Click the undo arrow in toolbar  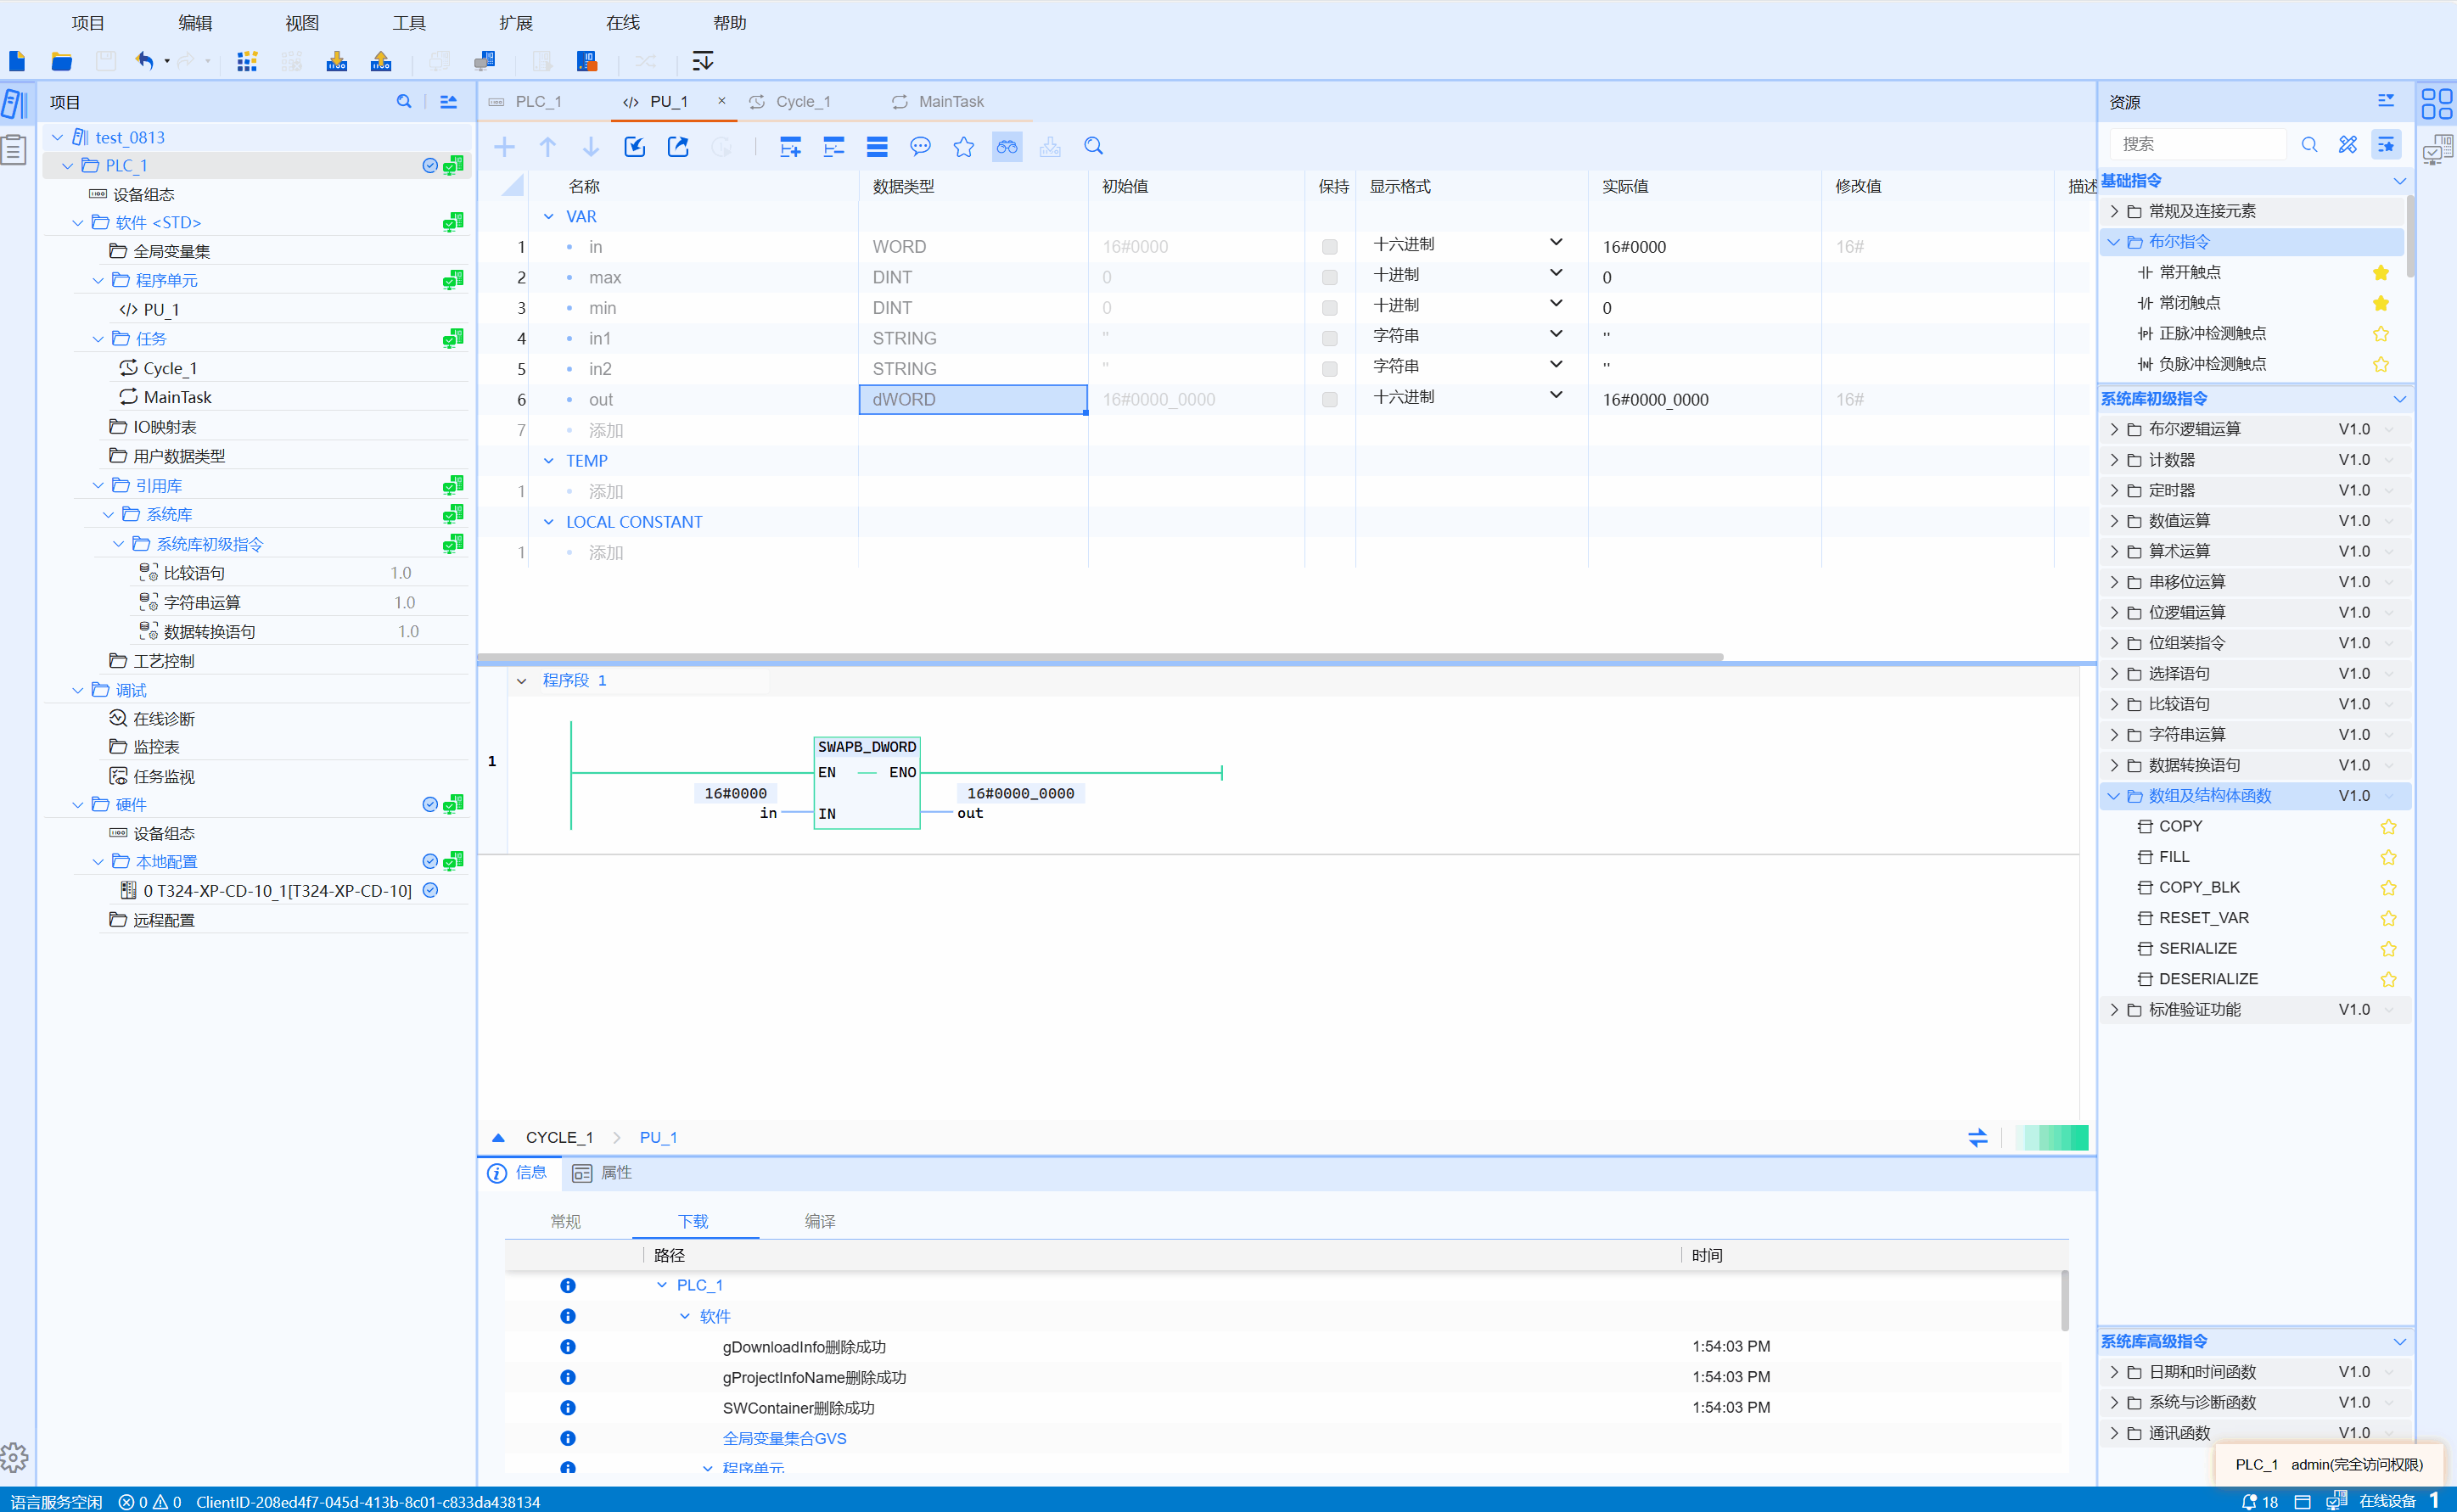(x=144, y=61)
